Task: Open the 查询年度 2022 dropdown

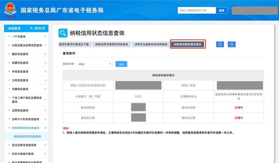Action: (x=95, y=64)
